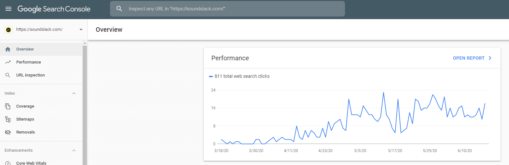Click the 4/23/20 date label on chart
509x165 pixels.
tap(325, 151)
